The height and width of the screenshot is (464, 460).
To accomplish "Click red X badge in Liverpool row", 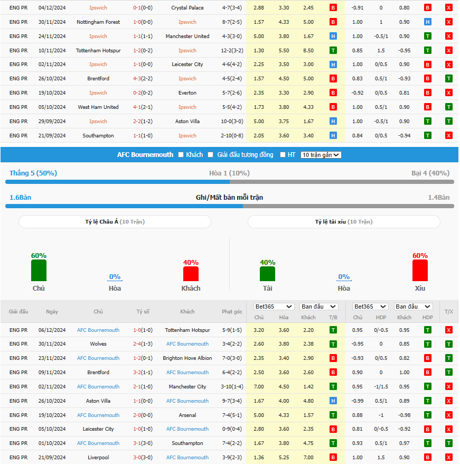I will pos(449,457).
